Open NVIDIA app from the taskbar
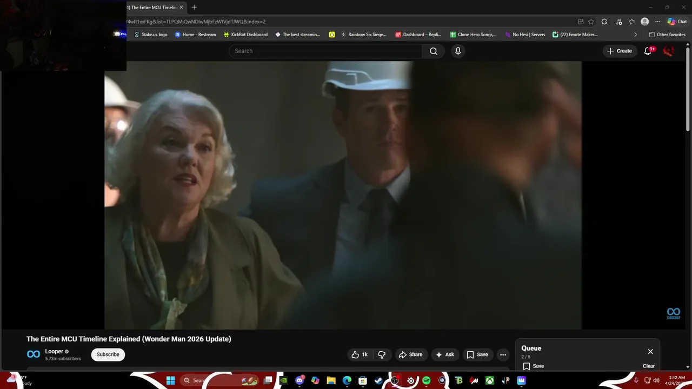Viewport: 692px width, 389px height. click(283, 380)
